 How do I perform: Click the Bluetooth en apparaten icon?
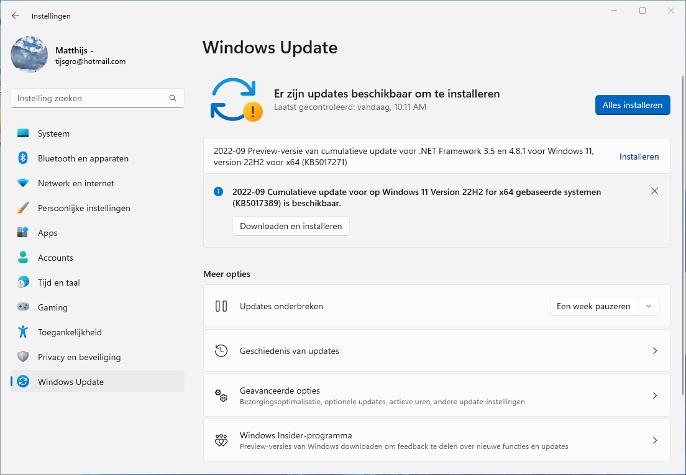click(23, 158)
